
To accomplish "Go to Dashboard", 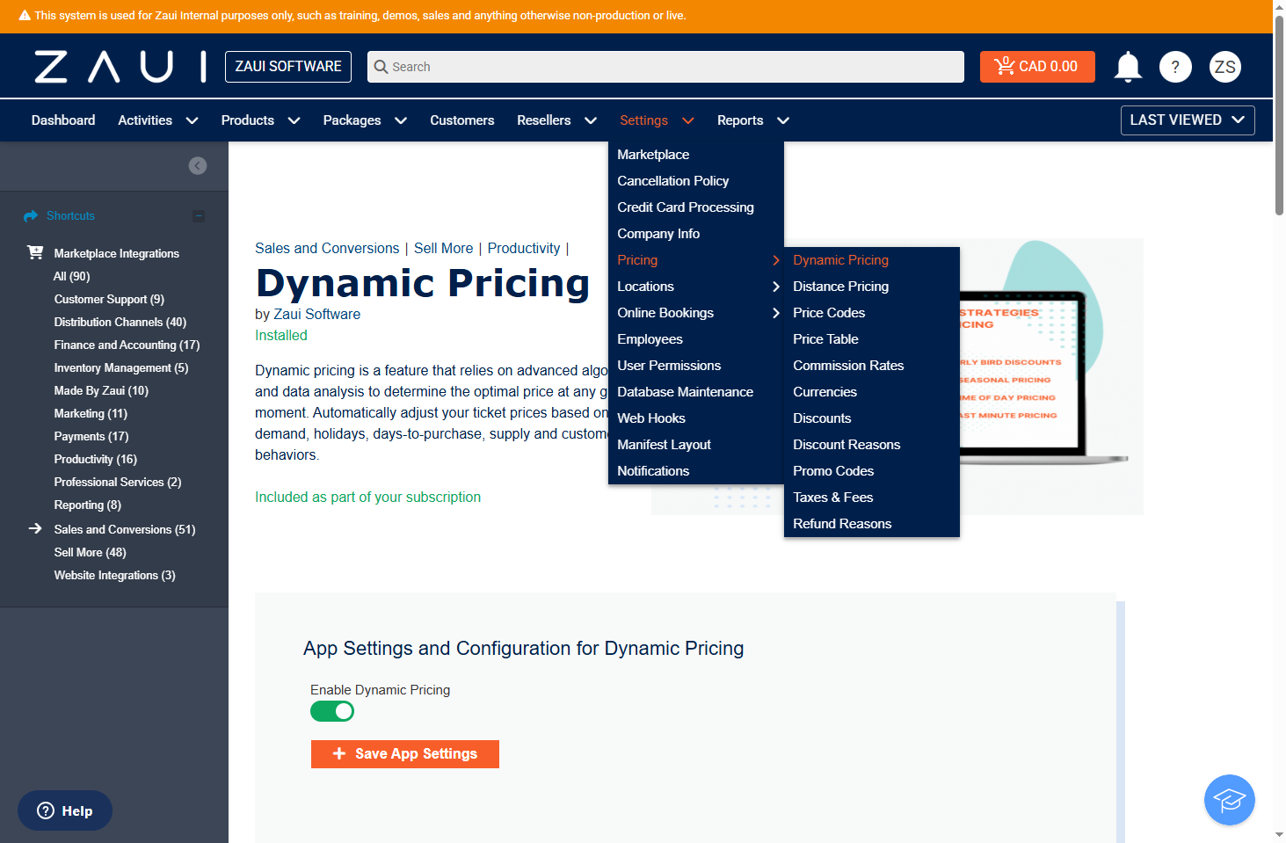I will click(x=63, y=120).
